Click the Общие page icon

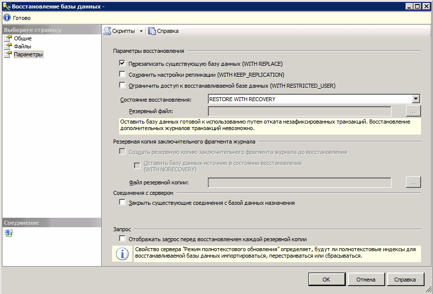(8, 39)
